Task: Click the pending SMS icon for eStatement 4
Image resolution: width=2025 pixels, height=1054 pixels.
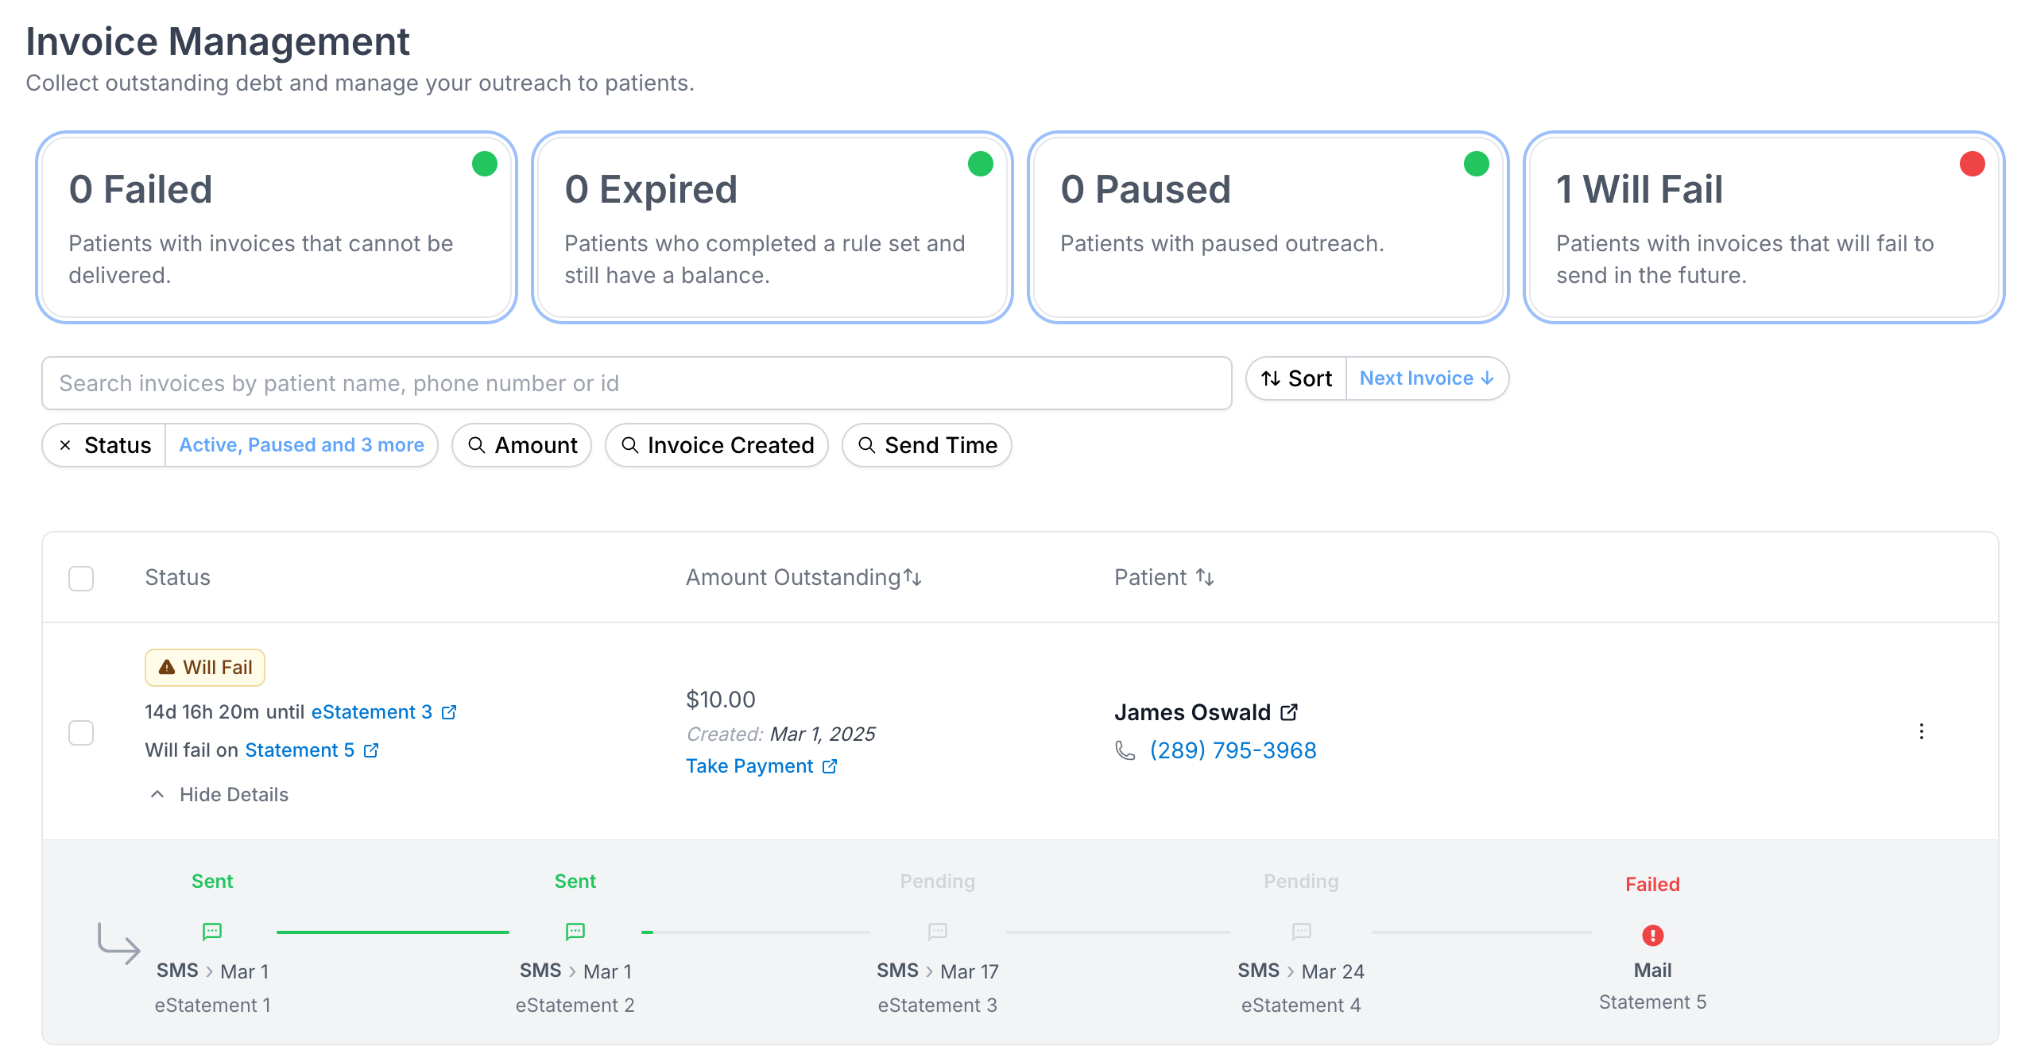Action: pos(1300,932)
